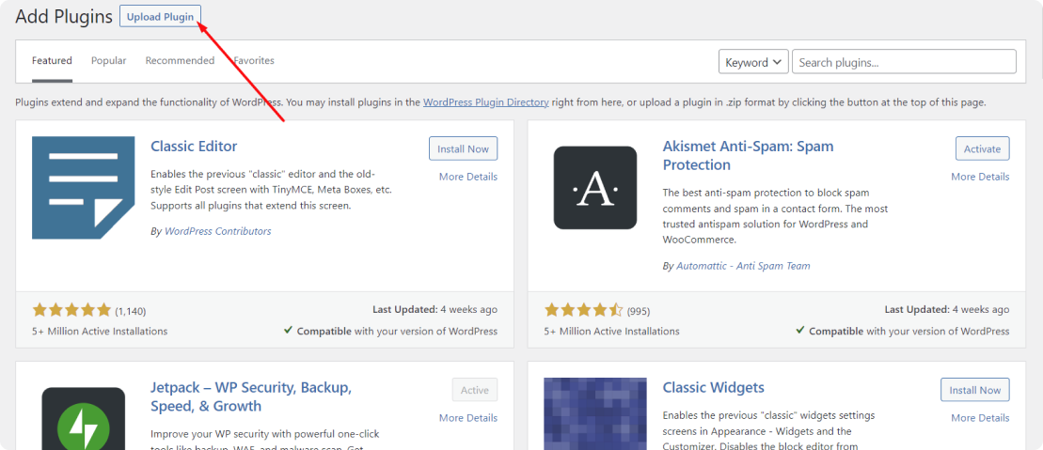1043x450 pixels.
Task: Install the Classic Widgets plugin now
Action: click(975, 390)
